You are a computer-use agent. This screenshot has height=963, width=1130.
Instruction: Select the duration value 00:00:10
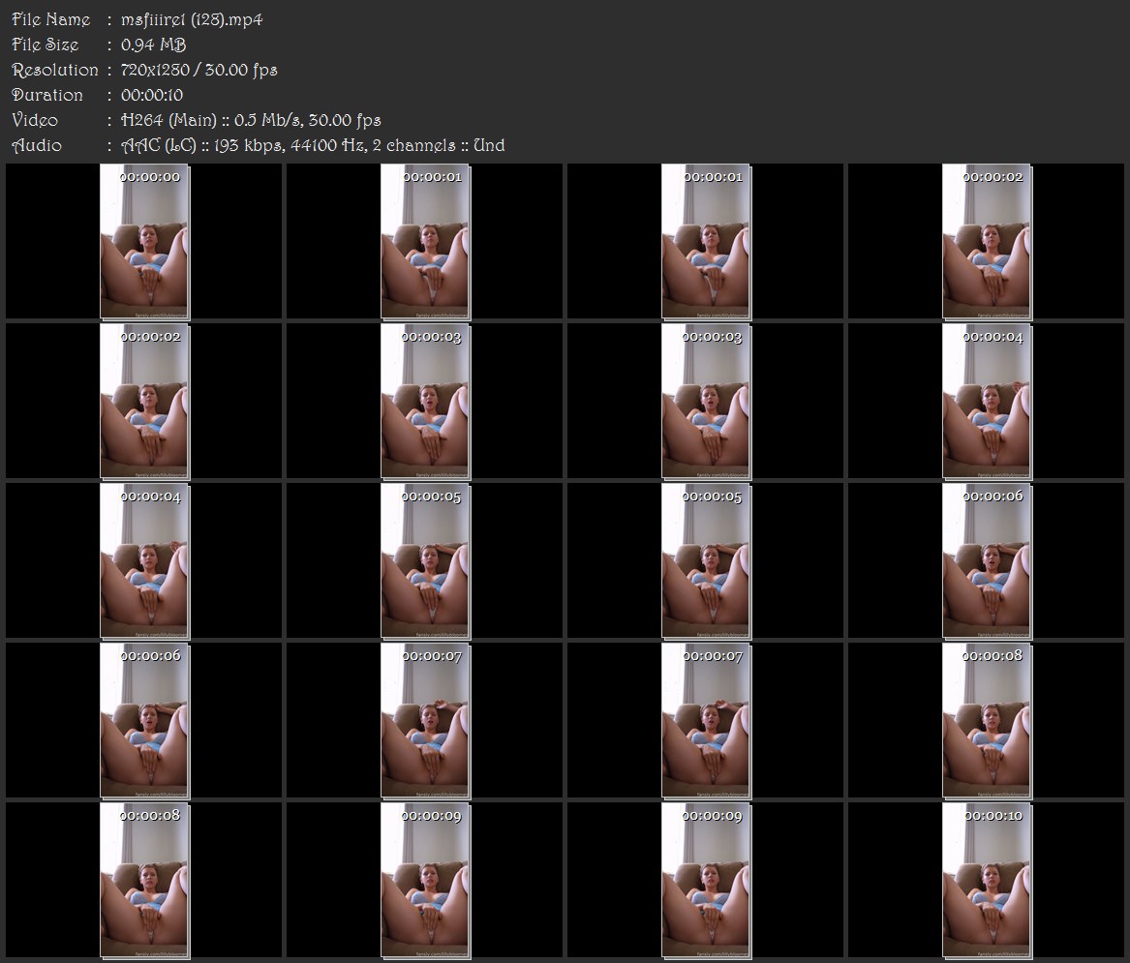[x=152, y=95]
